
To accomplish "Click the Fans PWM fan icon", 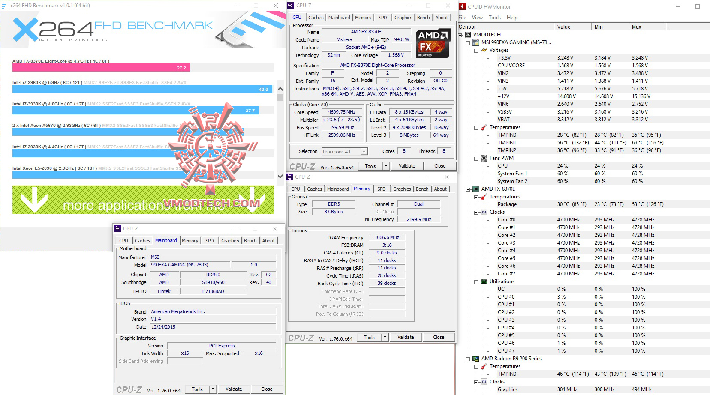I will (484, 158).
